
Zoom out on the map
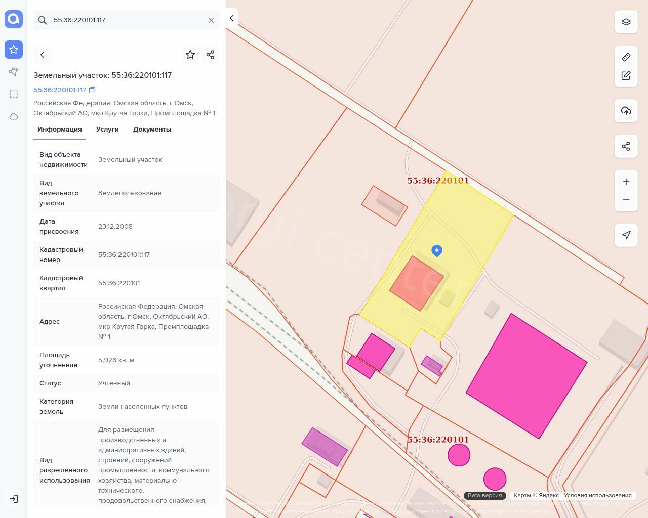click(626, 200)
